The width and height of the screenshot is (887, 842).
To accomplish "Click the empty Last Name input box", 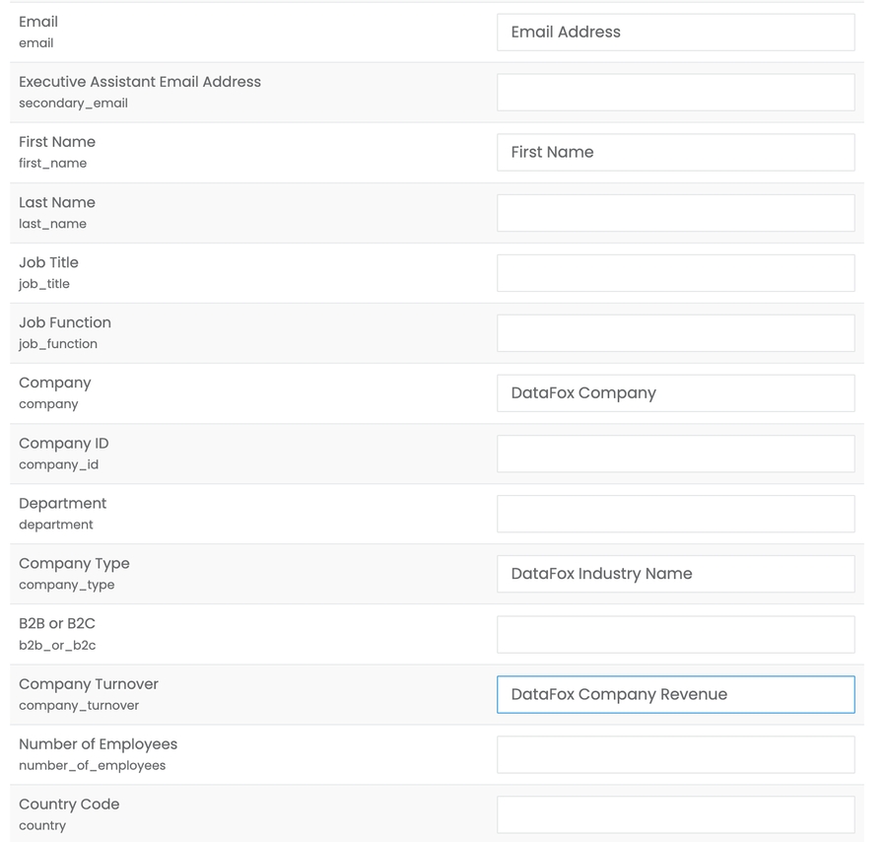I will coord(675,213).
